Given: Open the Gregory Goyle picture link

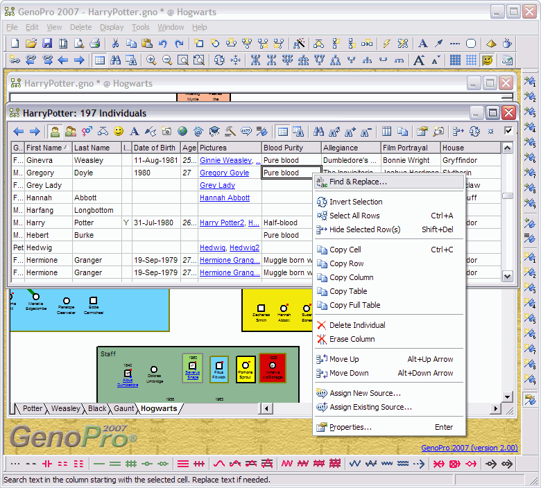Looking at the screenshot, I should click(x=224, y=173).
